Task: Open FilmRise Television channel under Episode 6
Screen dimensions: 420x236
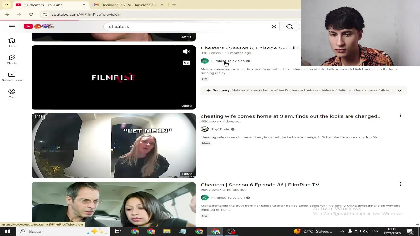Action: point(228,61)
